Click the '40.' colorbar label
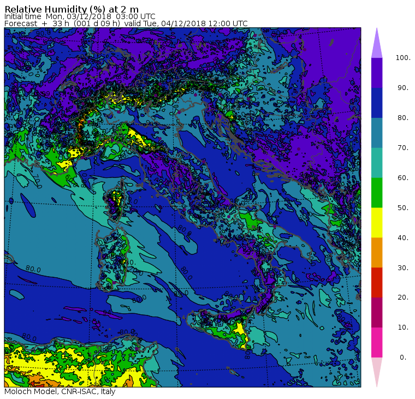Screen dimensions: 415x399 click(403, 237)
